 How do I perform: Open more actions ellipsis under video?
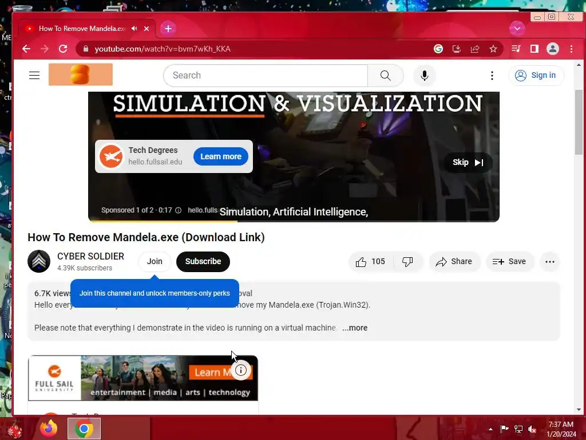[x=550, y=262]
